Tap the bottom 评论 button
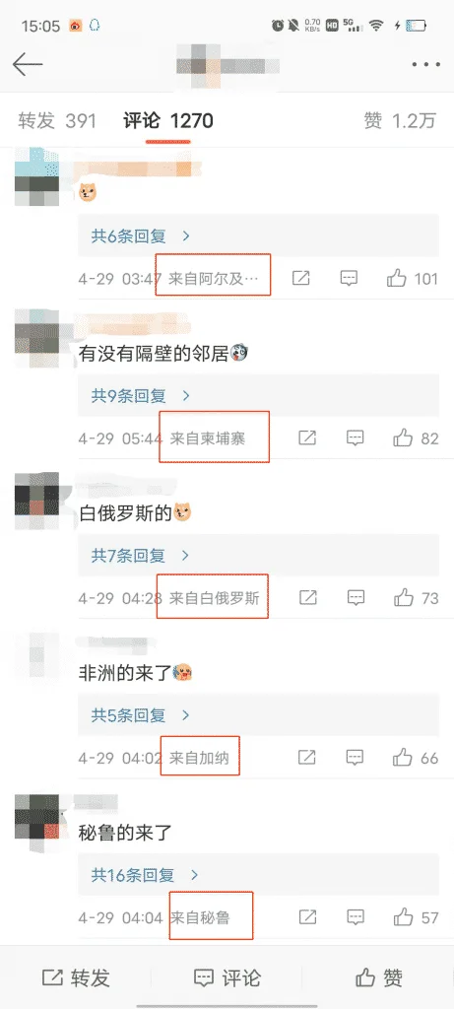This screenshot has width=454, height=1009. [x=227, y=978]
